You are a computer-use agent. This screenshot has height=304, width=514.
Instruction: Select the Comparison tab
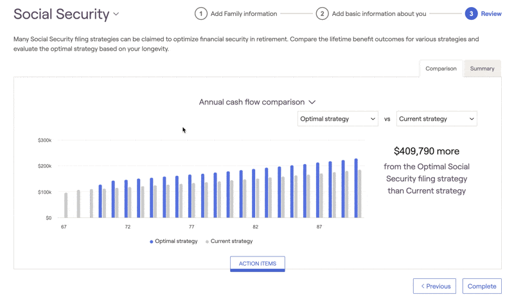click(x=441, y=69)
